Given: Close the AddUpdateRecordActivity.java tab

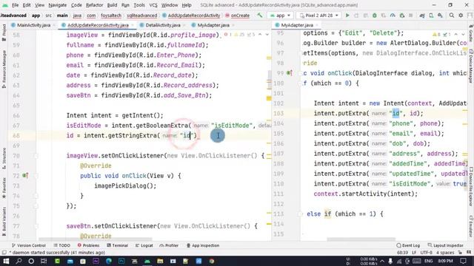Looking at the screenshot, I should 133,25.
